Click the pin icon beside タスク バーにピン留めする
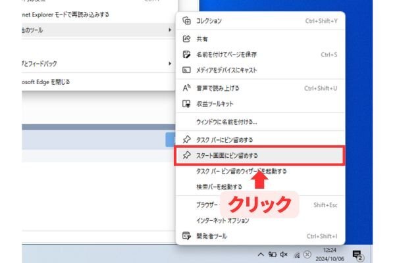Image resolution: width=395 pixels, height=263 pixels. [x=186, y=139]
